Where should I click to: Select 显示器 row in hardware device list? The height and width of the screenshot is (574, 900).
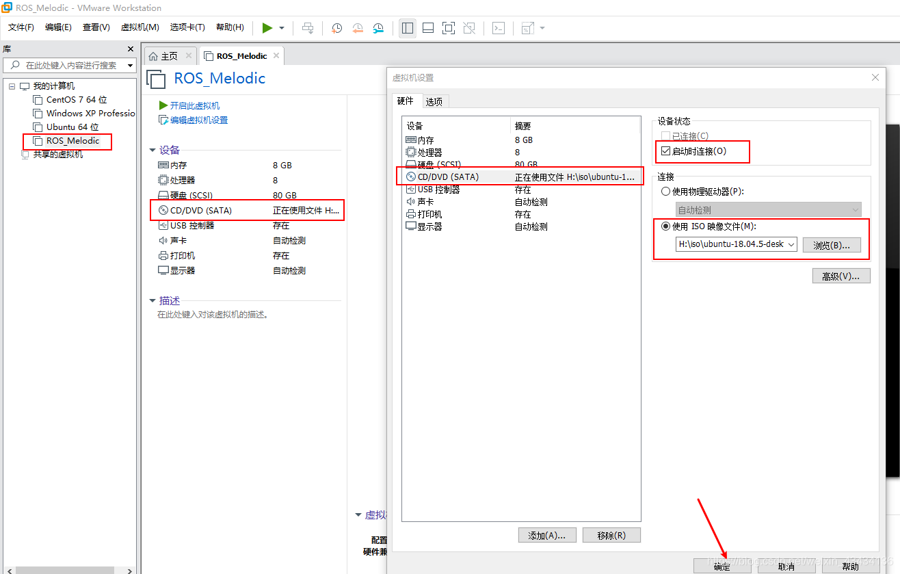pyautogui.click(x=521, y=226)
